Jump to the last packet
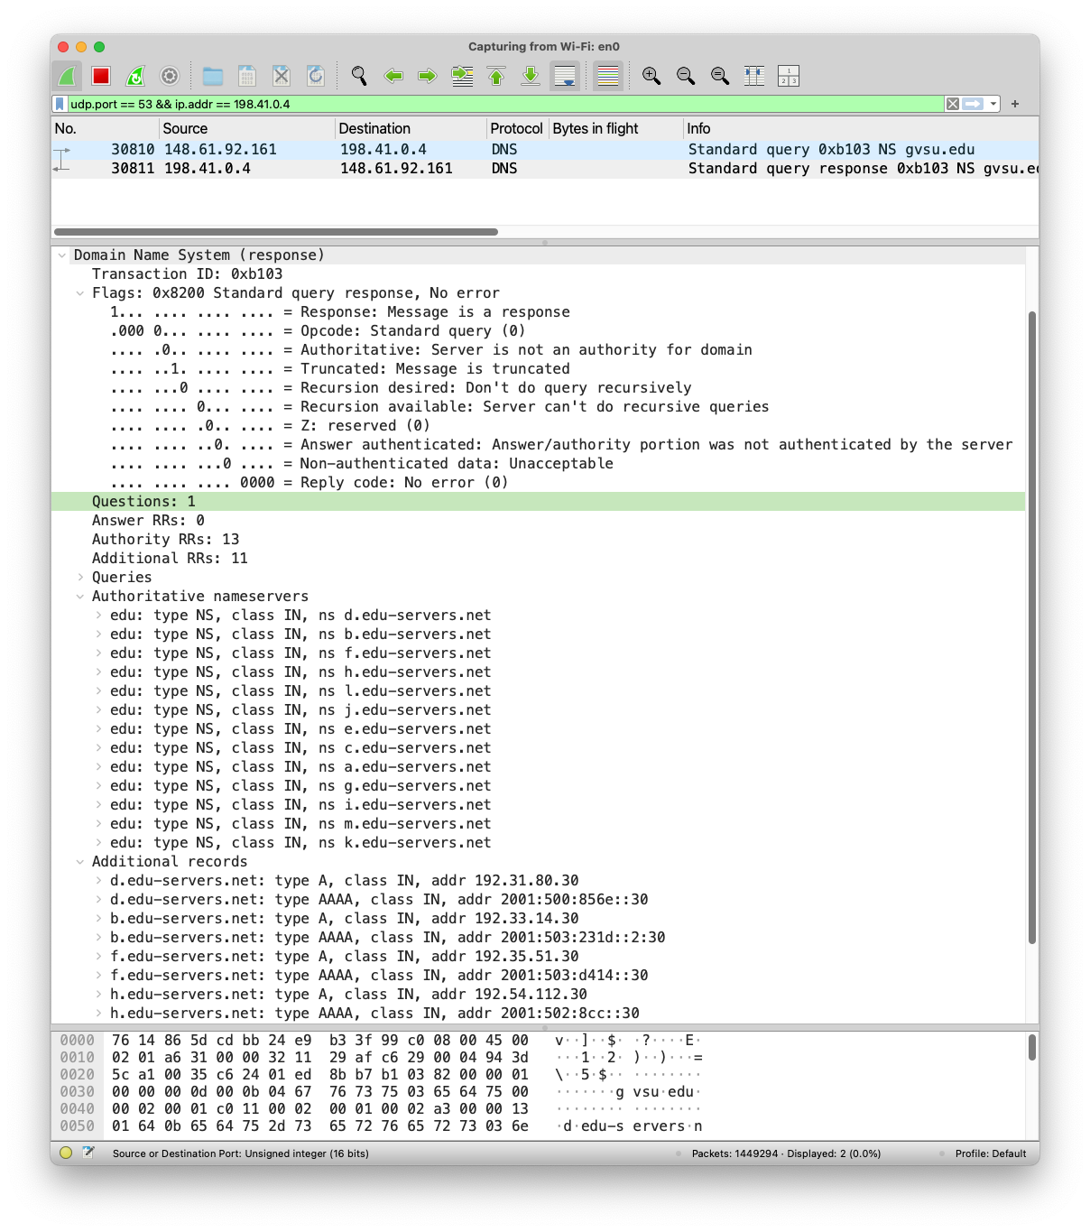Image resolution: width=1090 pixels, height=1232 pixels. (x=531, y=76)
